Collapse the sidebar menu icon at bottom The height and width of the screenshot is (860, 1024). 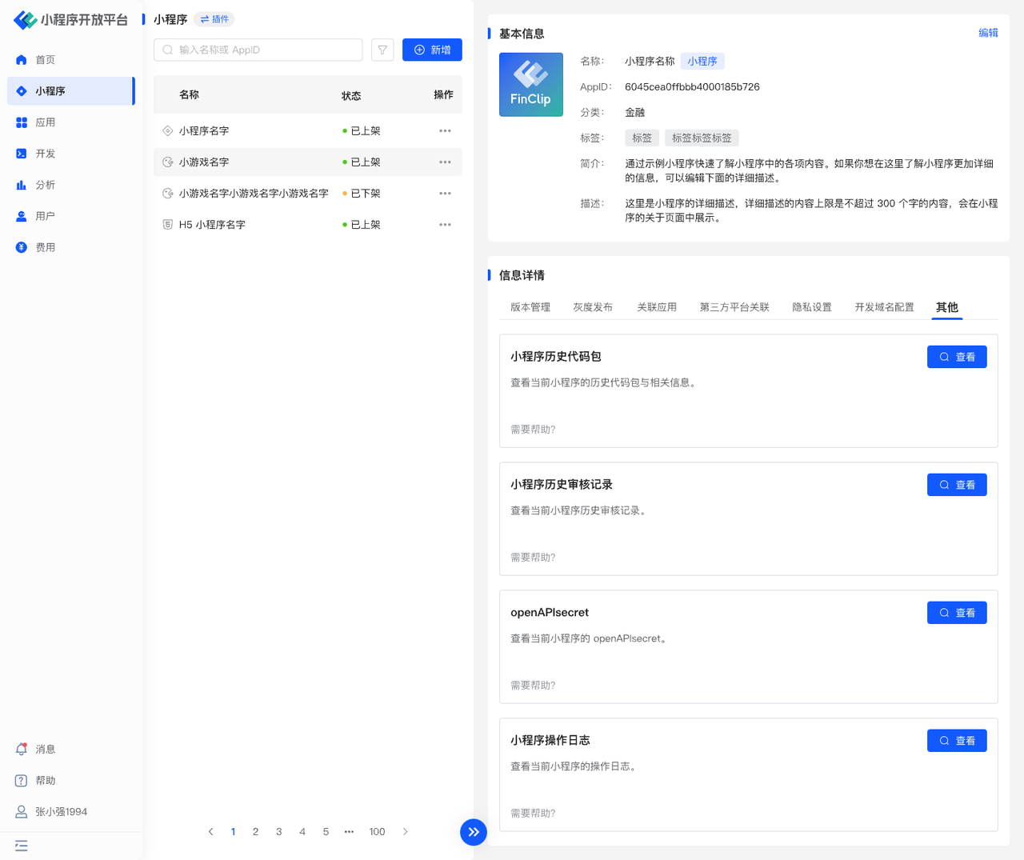(22, 846)
